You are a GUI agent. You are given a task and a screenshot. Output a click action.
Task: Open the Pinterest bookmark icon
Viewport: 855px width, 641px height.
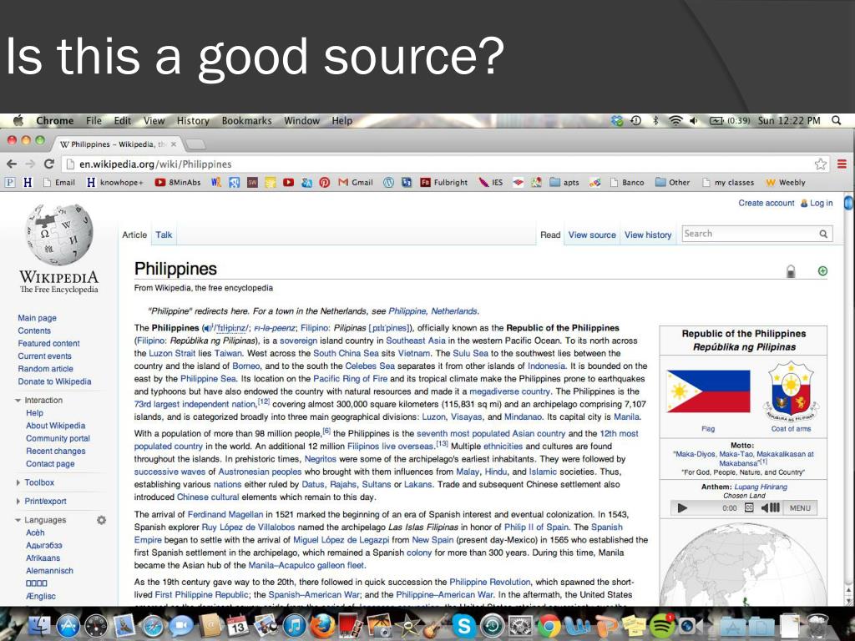[x=325, y=183]
